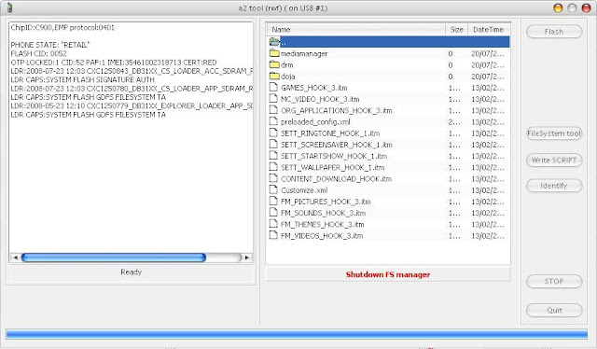
Task: Select the FM_PICTURES_HOOK_3.itm file name
Action: (326, 202)
